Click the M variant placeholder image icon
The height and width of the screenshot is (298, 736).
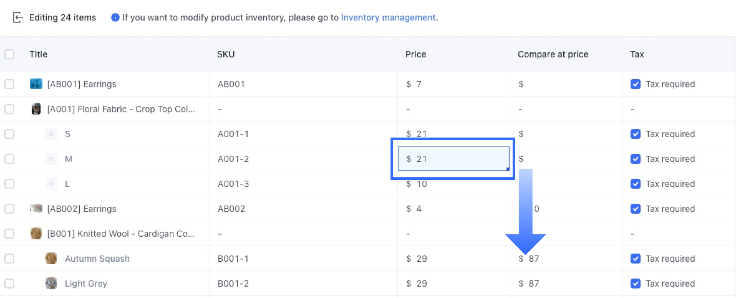[51, 159]
